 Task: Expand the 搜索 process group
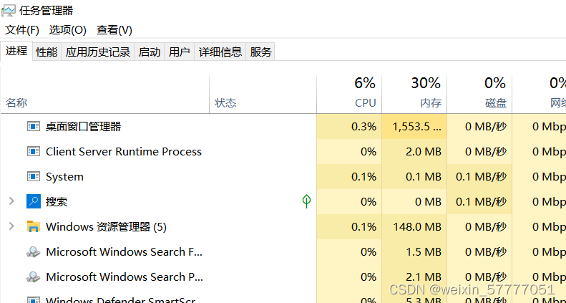coord(11,201)
